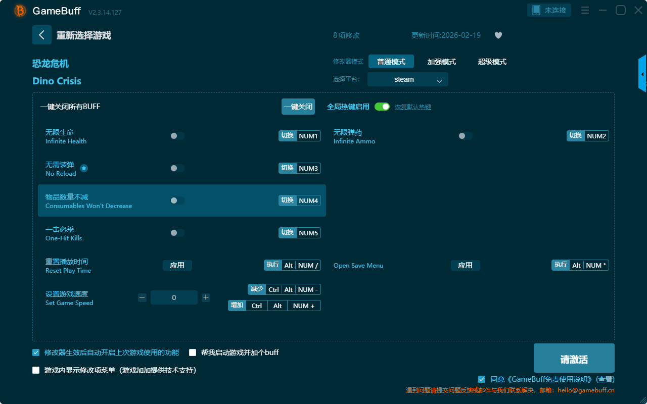Click the minus icon for game speed

point(142,297)
